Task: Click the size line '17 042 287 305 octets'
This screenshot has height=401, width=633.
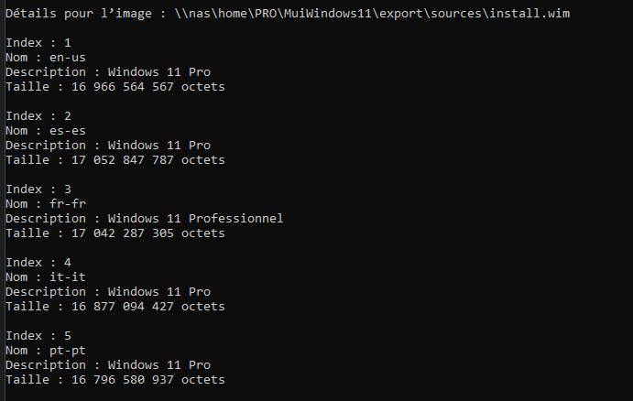Action: point(115,233)
